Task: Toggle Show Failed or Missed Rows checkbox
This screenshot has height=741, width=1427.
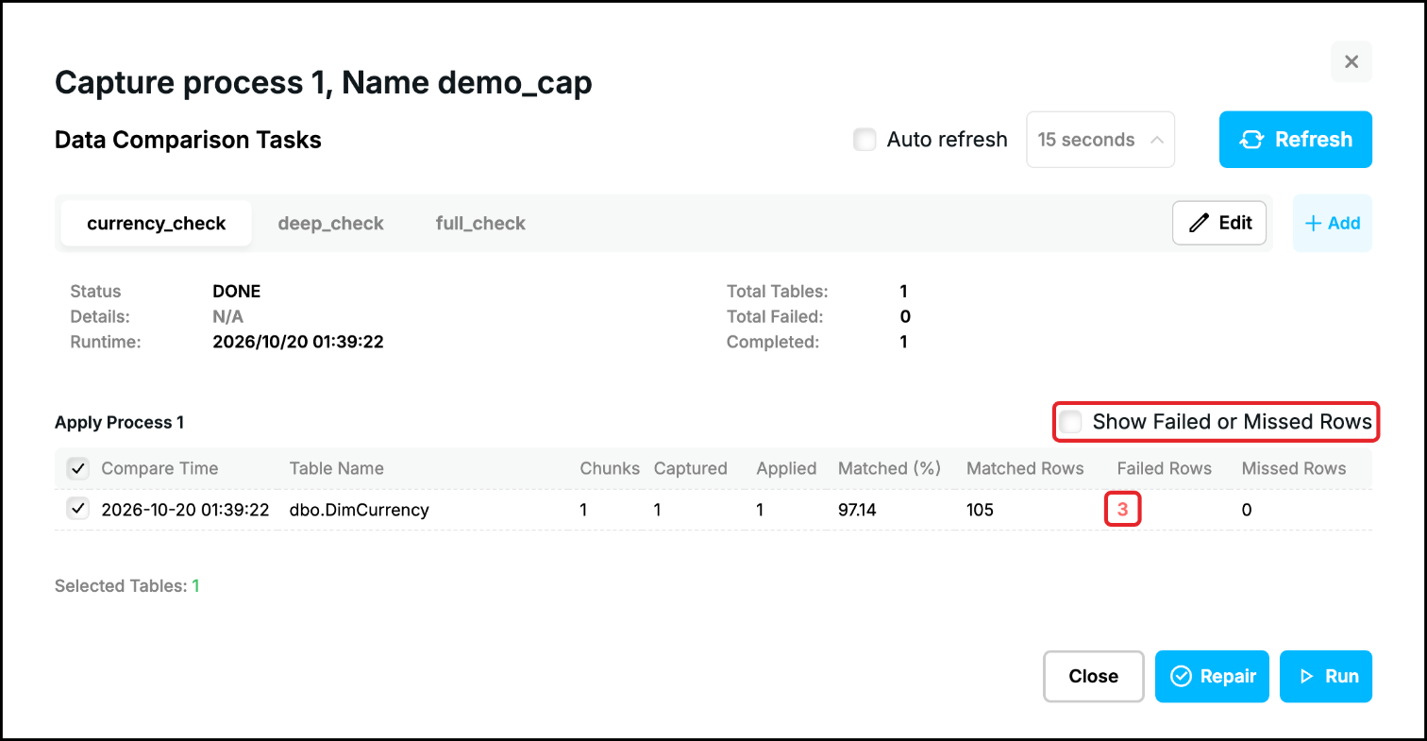Action: 1070,422
